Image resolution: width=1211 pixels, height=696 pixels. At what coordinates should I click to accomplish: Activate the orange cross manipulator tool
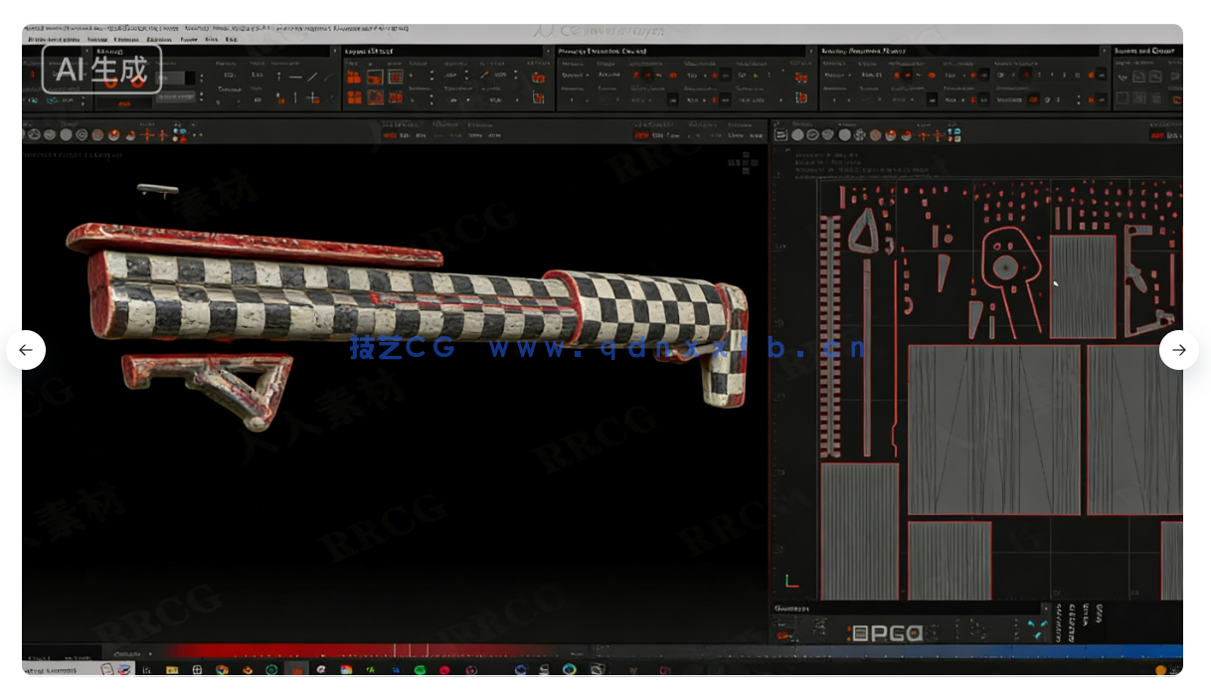[147, 133]
